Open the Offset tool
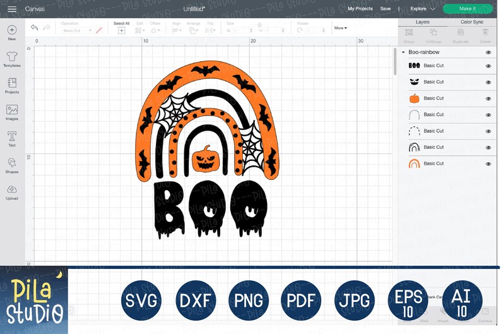 [x=155, y=31]
